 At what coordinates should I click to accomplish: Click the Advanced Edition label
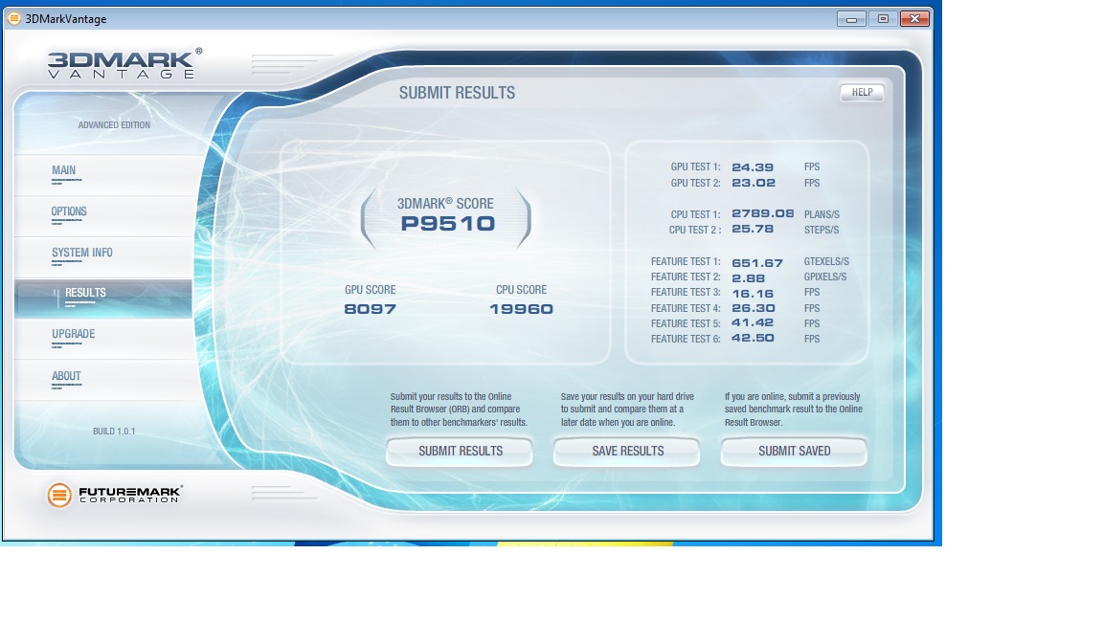pos(114,125)
